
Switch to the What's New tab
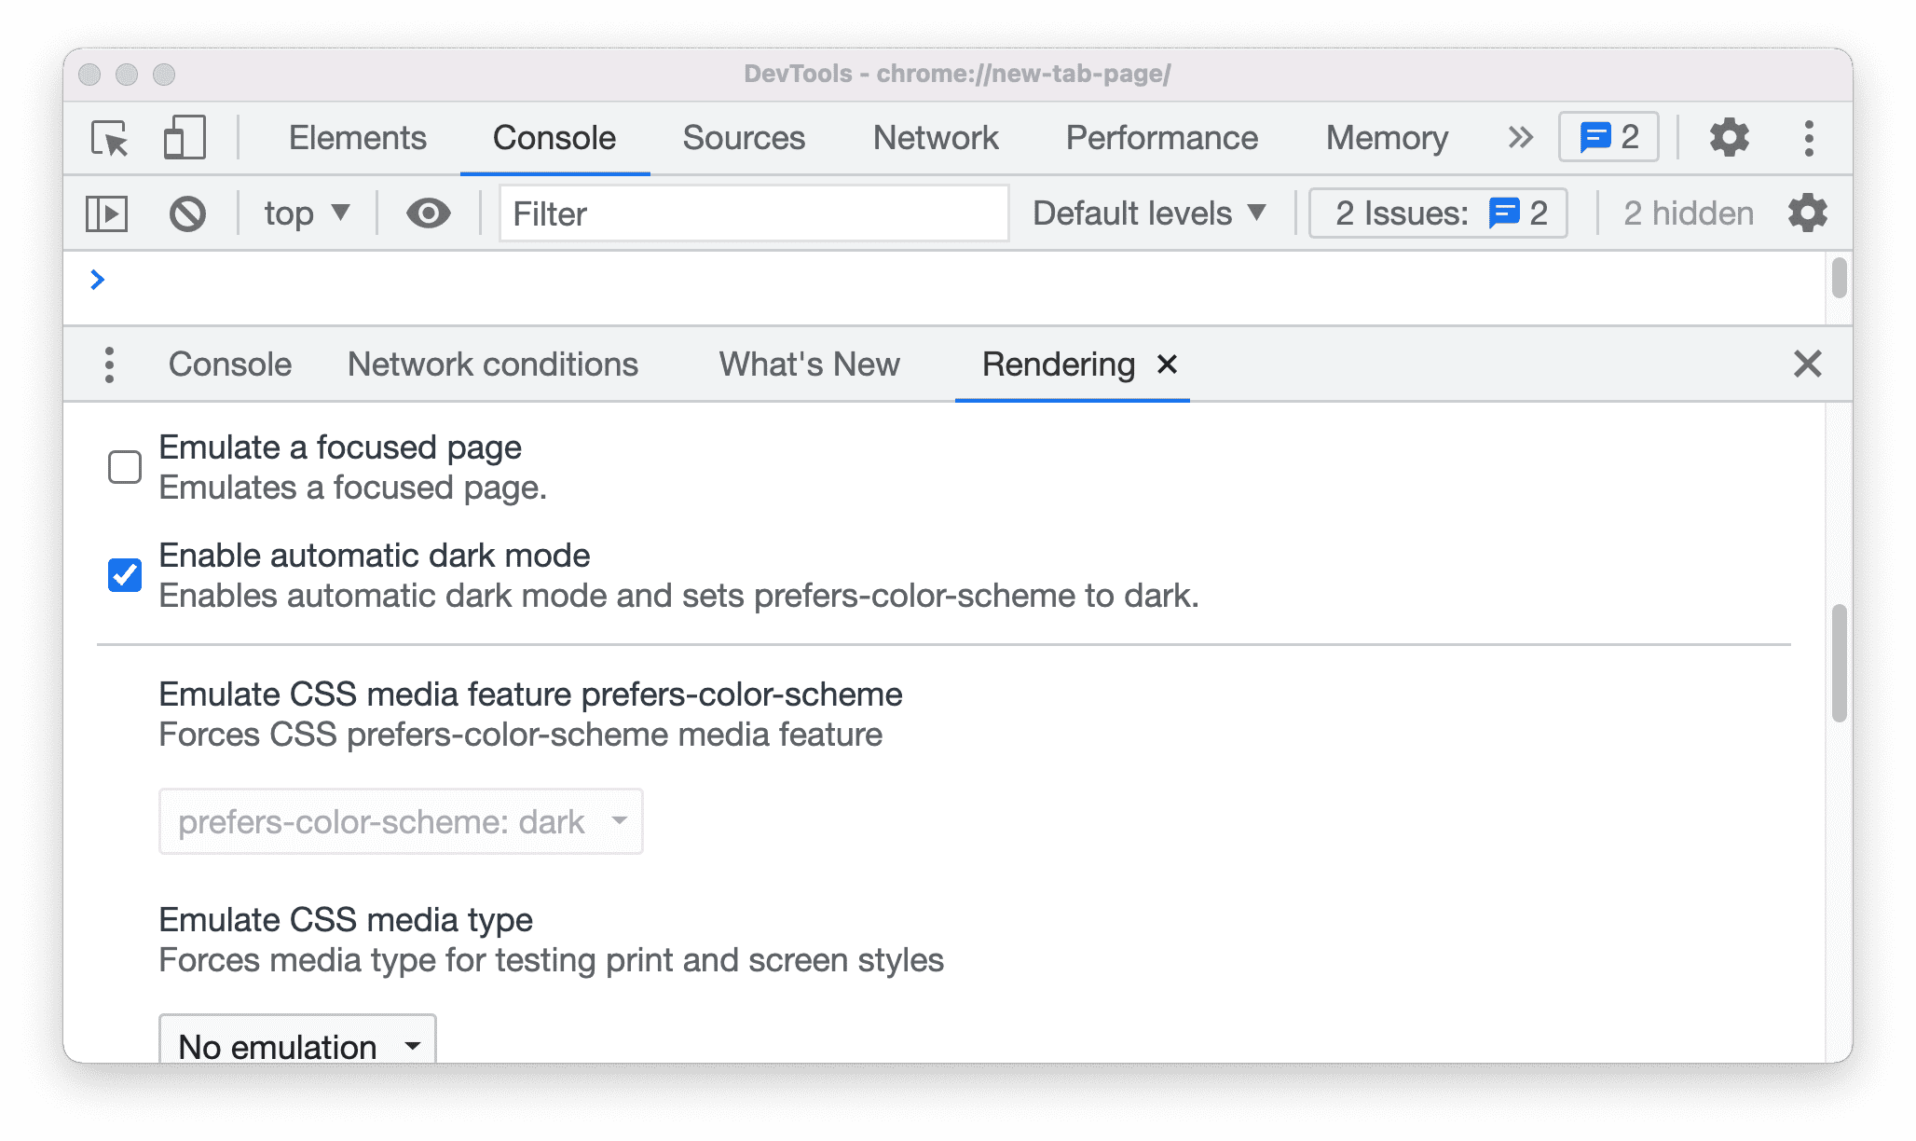[x=808, y=364]
